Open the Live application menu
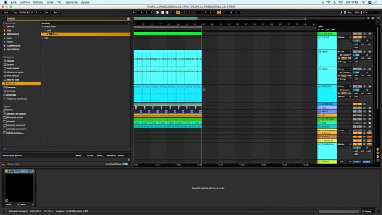This screenshot has width=382, height=215. 14,2
